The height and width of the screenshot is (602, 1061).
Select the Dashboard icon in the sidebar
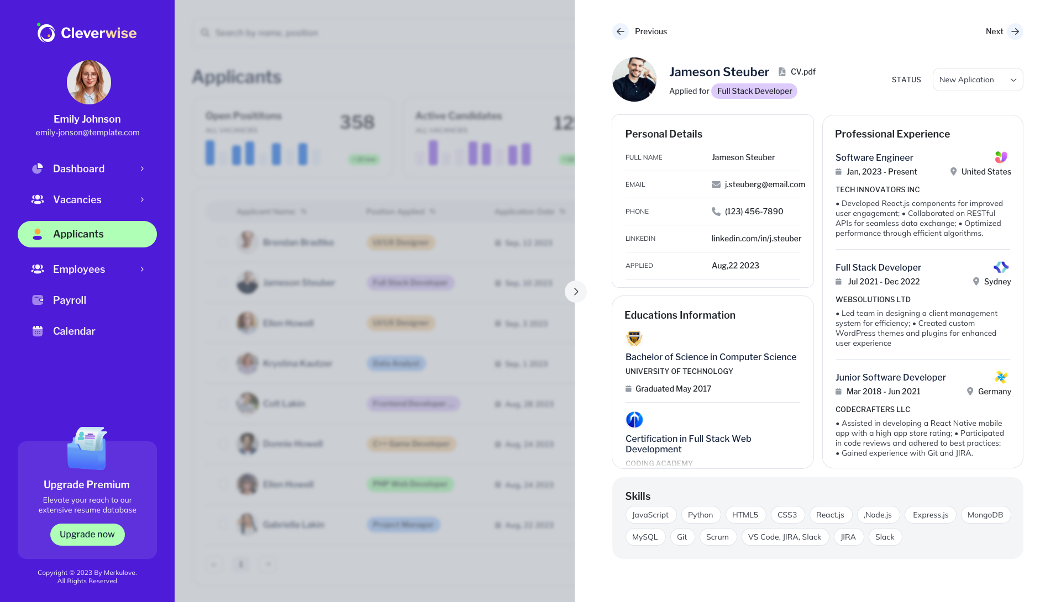click(x=37, y=168)
